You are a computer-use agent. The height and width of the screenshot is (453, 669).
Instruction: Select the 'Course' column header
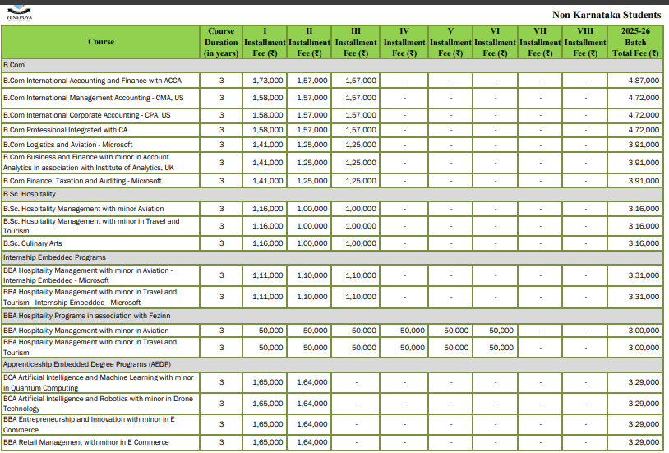click(101, 42)
